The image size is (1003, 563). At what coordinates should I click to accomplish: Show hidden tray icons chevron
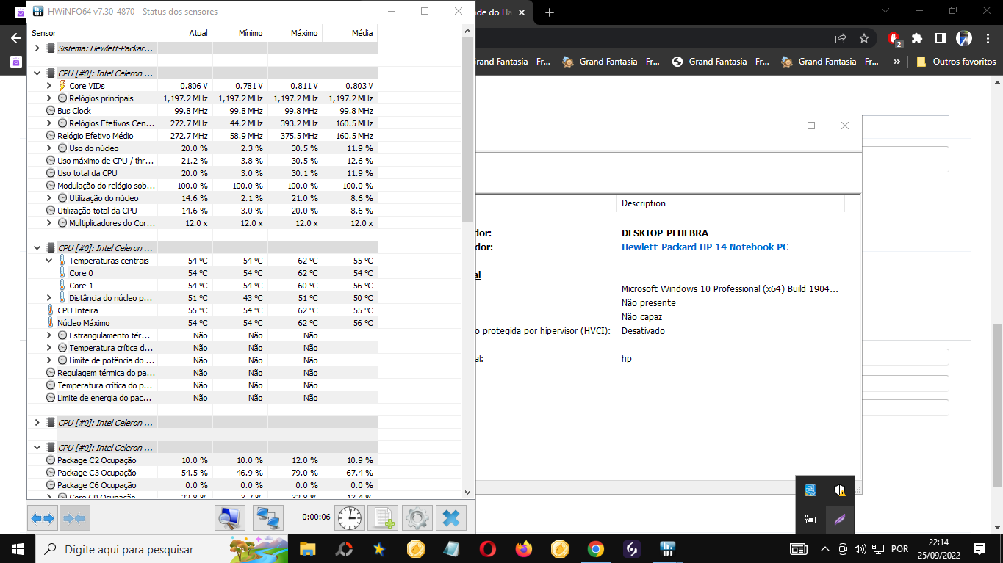[x=824, y=549]
